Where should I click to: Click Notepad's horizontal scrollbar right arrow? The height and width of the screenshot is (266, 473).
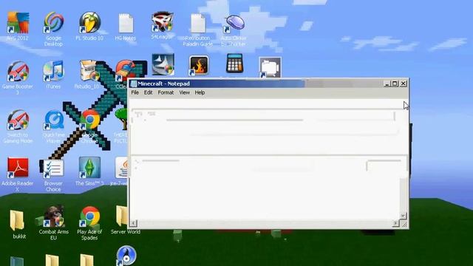pos(395,223)
